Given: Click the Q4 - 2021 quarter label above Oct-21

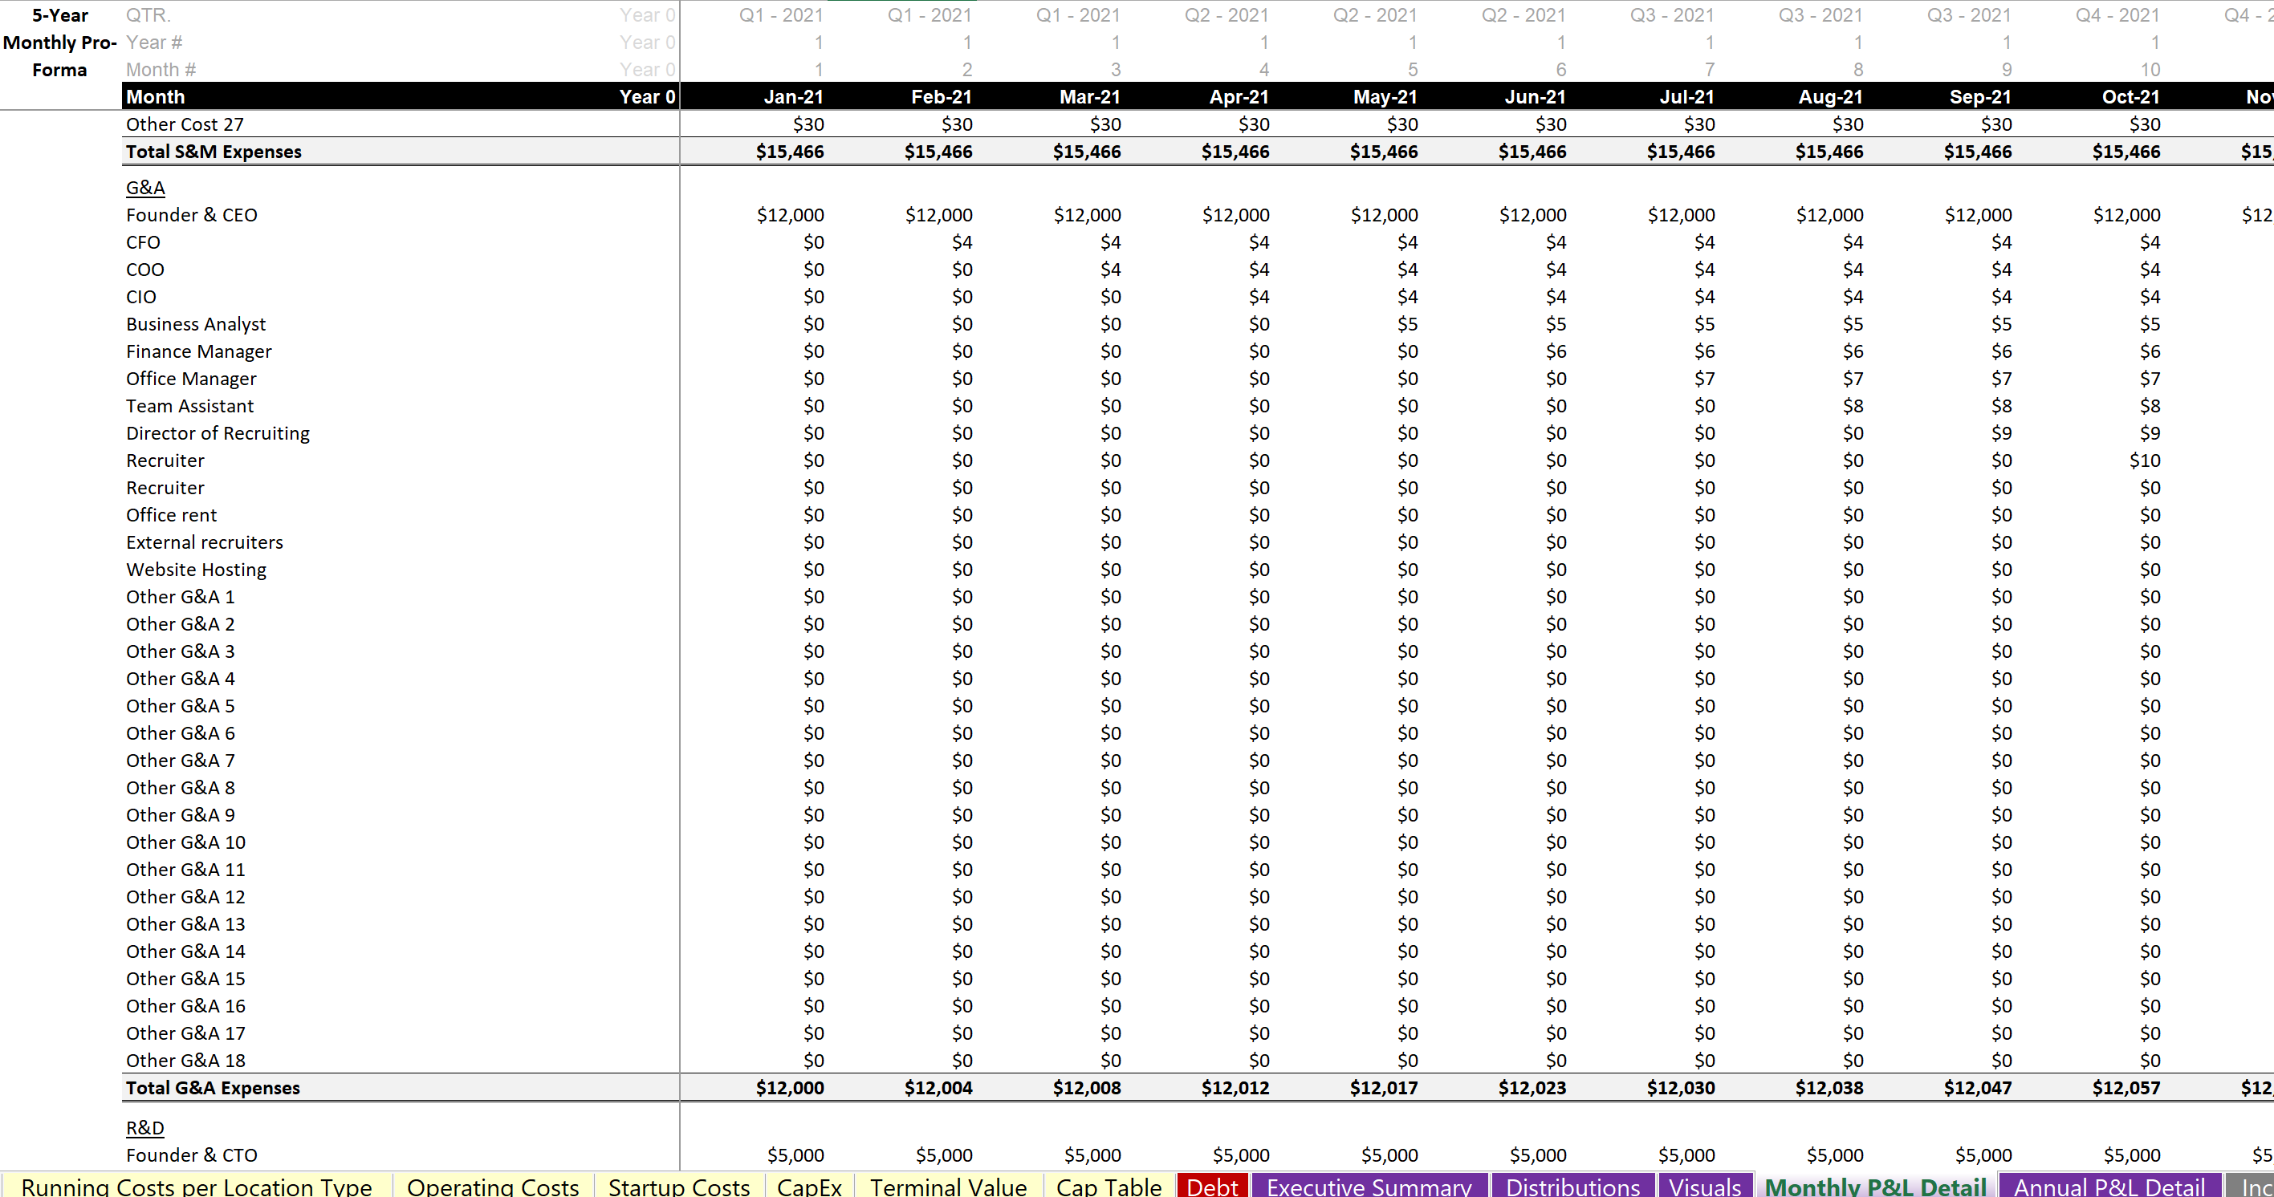Looking at the screenshot, I should click(2117, 15).
